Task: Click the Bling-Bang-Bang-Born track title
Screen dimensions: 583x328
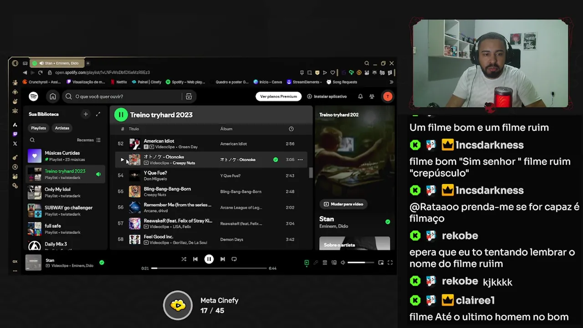Action: coord(167,189)
